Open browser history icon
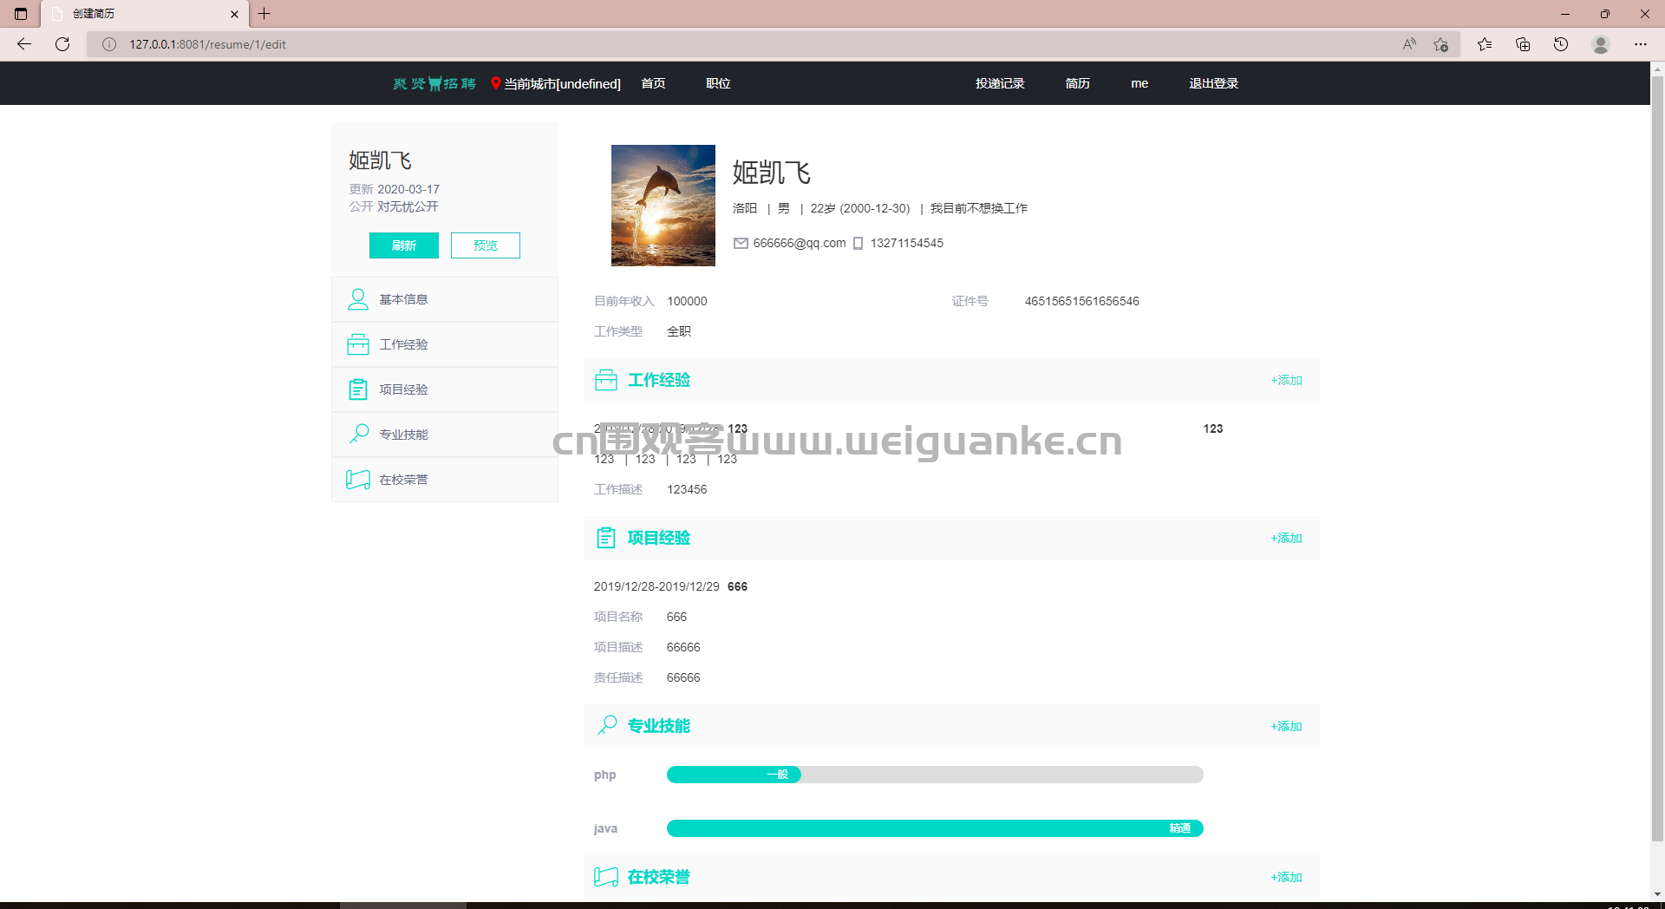 [x=1561, y=44]
